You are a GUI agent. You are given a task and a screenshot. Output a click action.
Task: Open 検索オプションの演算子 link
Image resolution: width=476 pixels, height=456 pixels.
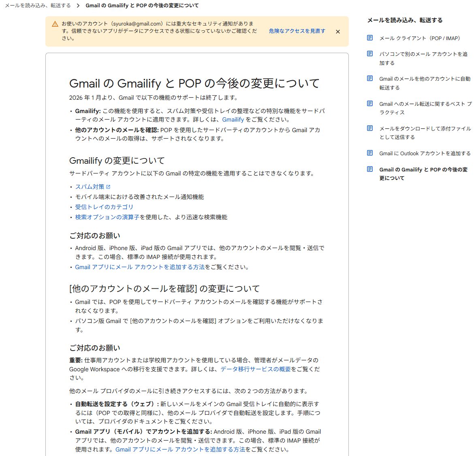(x=107, y=217)
